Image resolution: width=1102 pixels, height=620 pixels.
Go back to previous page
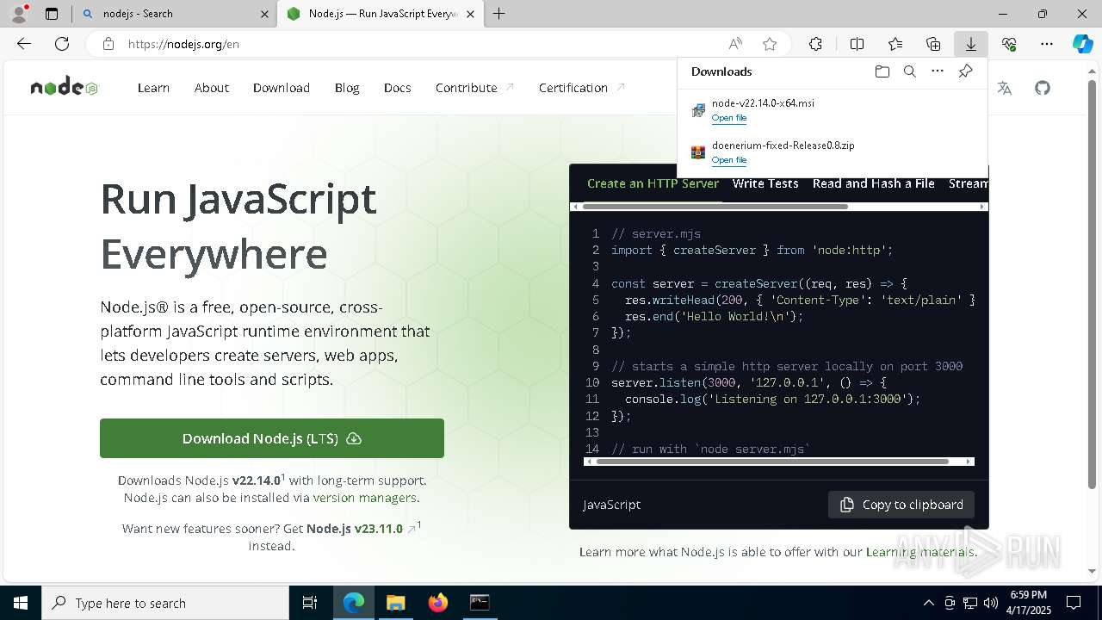[x=24, y=44]
